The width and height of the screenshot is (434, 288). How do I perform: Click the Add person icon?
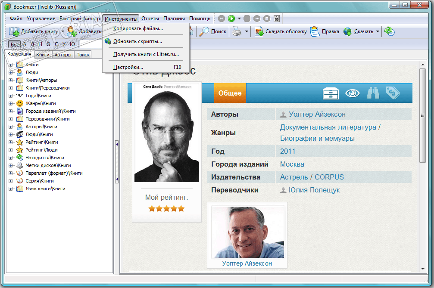coord(72,31)
